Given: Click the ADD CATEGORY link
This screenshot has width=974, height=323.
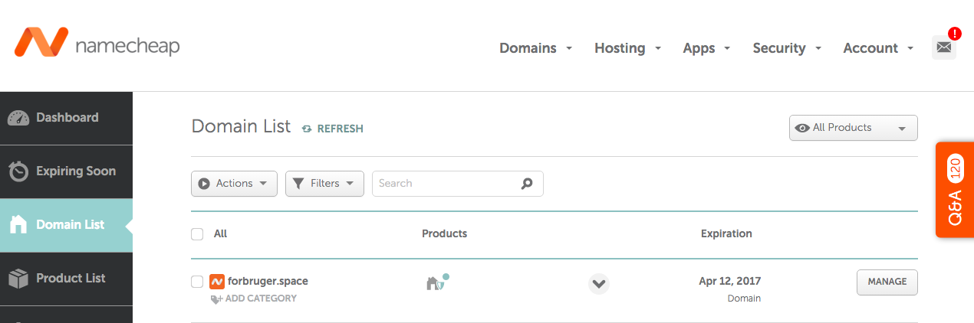Looking at the screenshot, I should (x=261, y=299).
